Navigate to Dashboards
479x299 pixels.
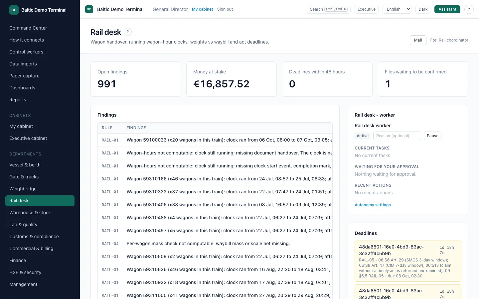coord(40,88)
